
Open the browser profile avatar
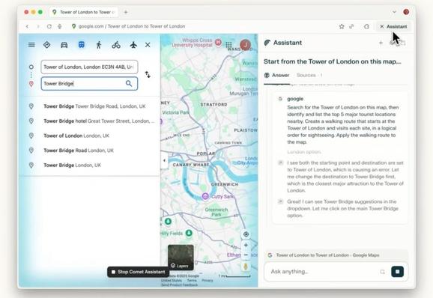[406, 12]
